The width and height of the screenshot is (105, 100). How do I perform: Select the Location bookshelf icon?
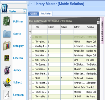click(7, 58)
